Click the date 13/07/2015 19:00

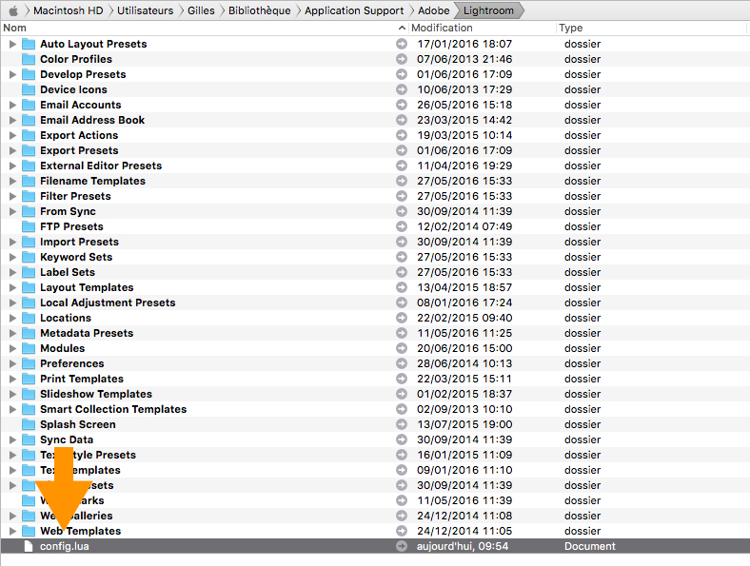coord(464,424)
